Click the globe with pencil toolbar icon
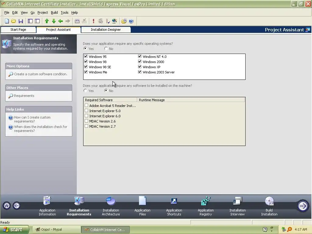 tap(115, 21)
